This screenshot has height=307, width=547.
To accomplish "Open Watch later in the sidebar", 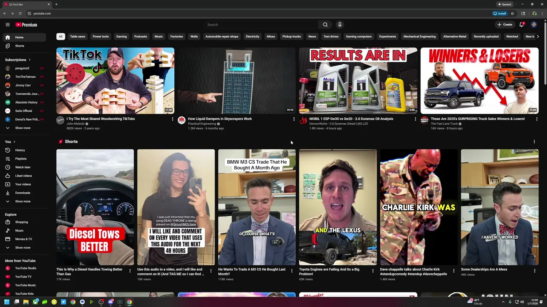I will pos(24,167).
